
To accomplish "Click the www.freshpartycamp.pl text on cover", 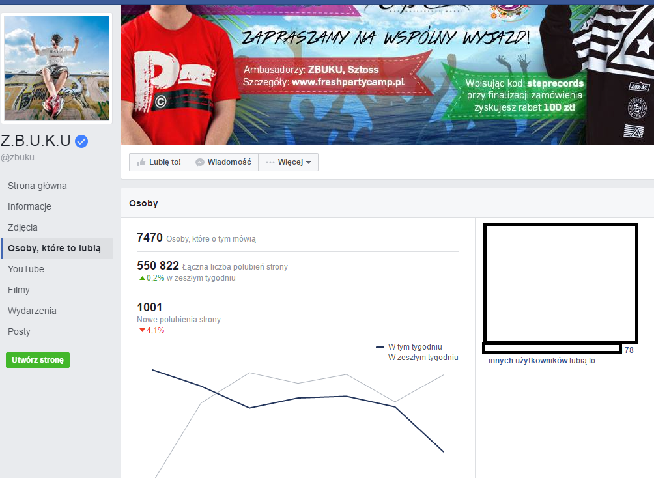I will (x=348, y=82).
